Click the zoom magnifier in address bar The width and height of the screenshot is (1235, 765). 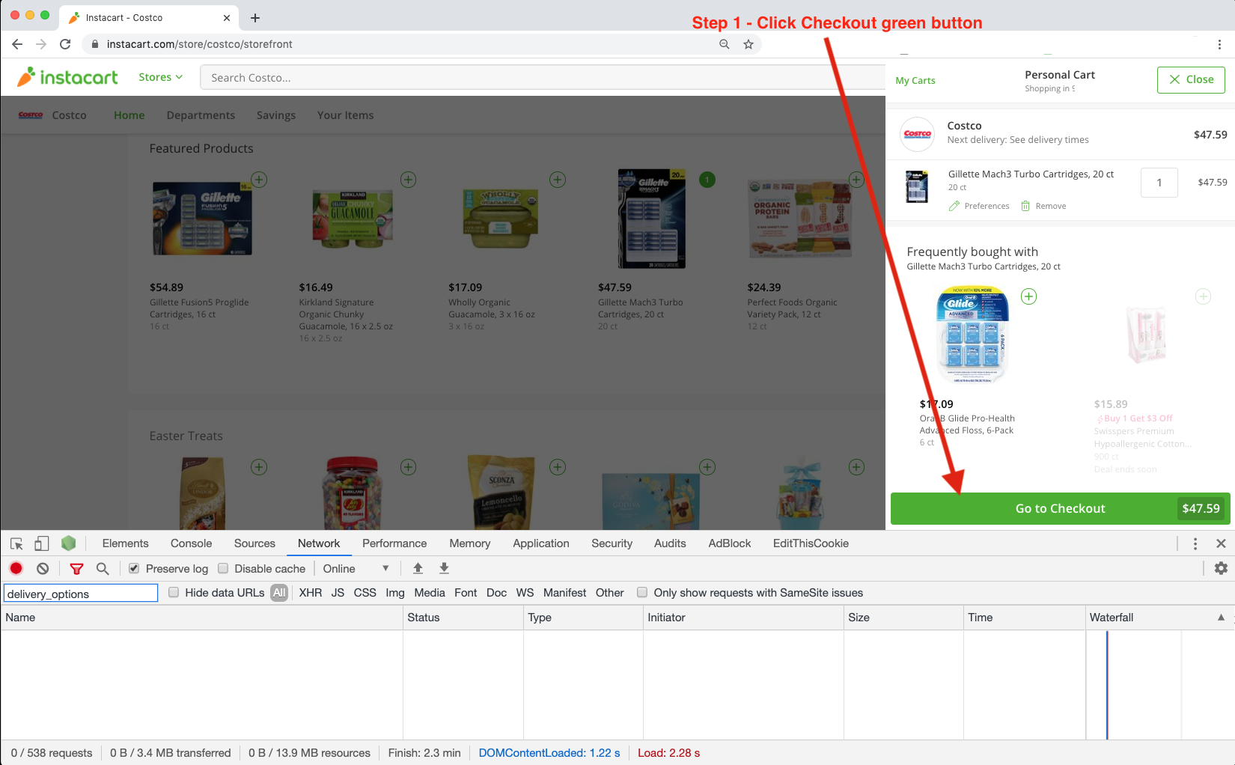click(x=724, y=44)
